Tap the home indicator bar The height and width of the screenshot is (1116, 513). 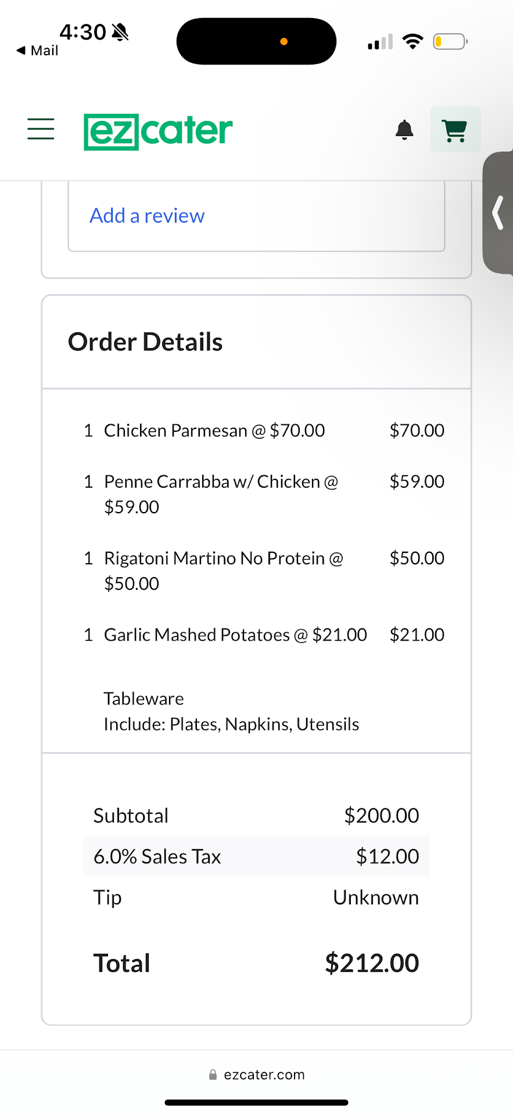(256, 1102)
